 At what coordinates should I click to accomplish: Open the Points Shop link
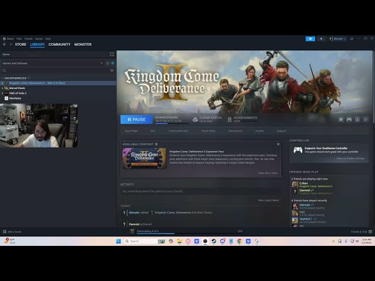click(208, 131)
